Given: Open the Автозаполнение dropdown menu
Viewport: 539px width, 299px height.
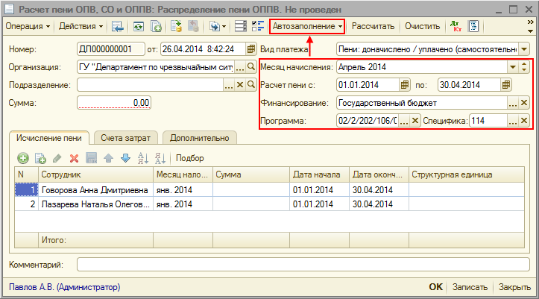Looking at the screenshot, I should 306,26.
